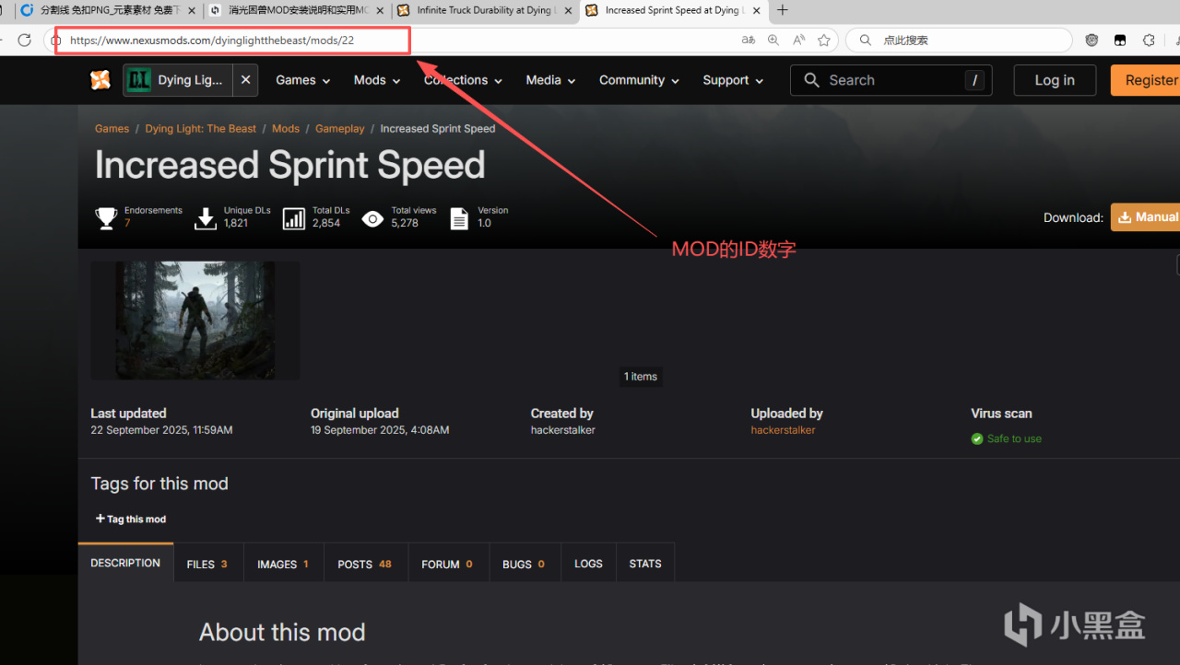The image size is (1180, 665).
Task: Open the browser extensions puzzle icon
Action: pos(1149,41)
